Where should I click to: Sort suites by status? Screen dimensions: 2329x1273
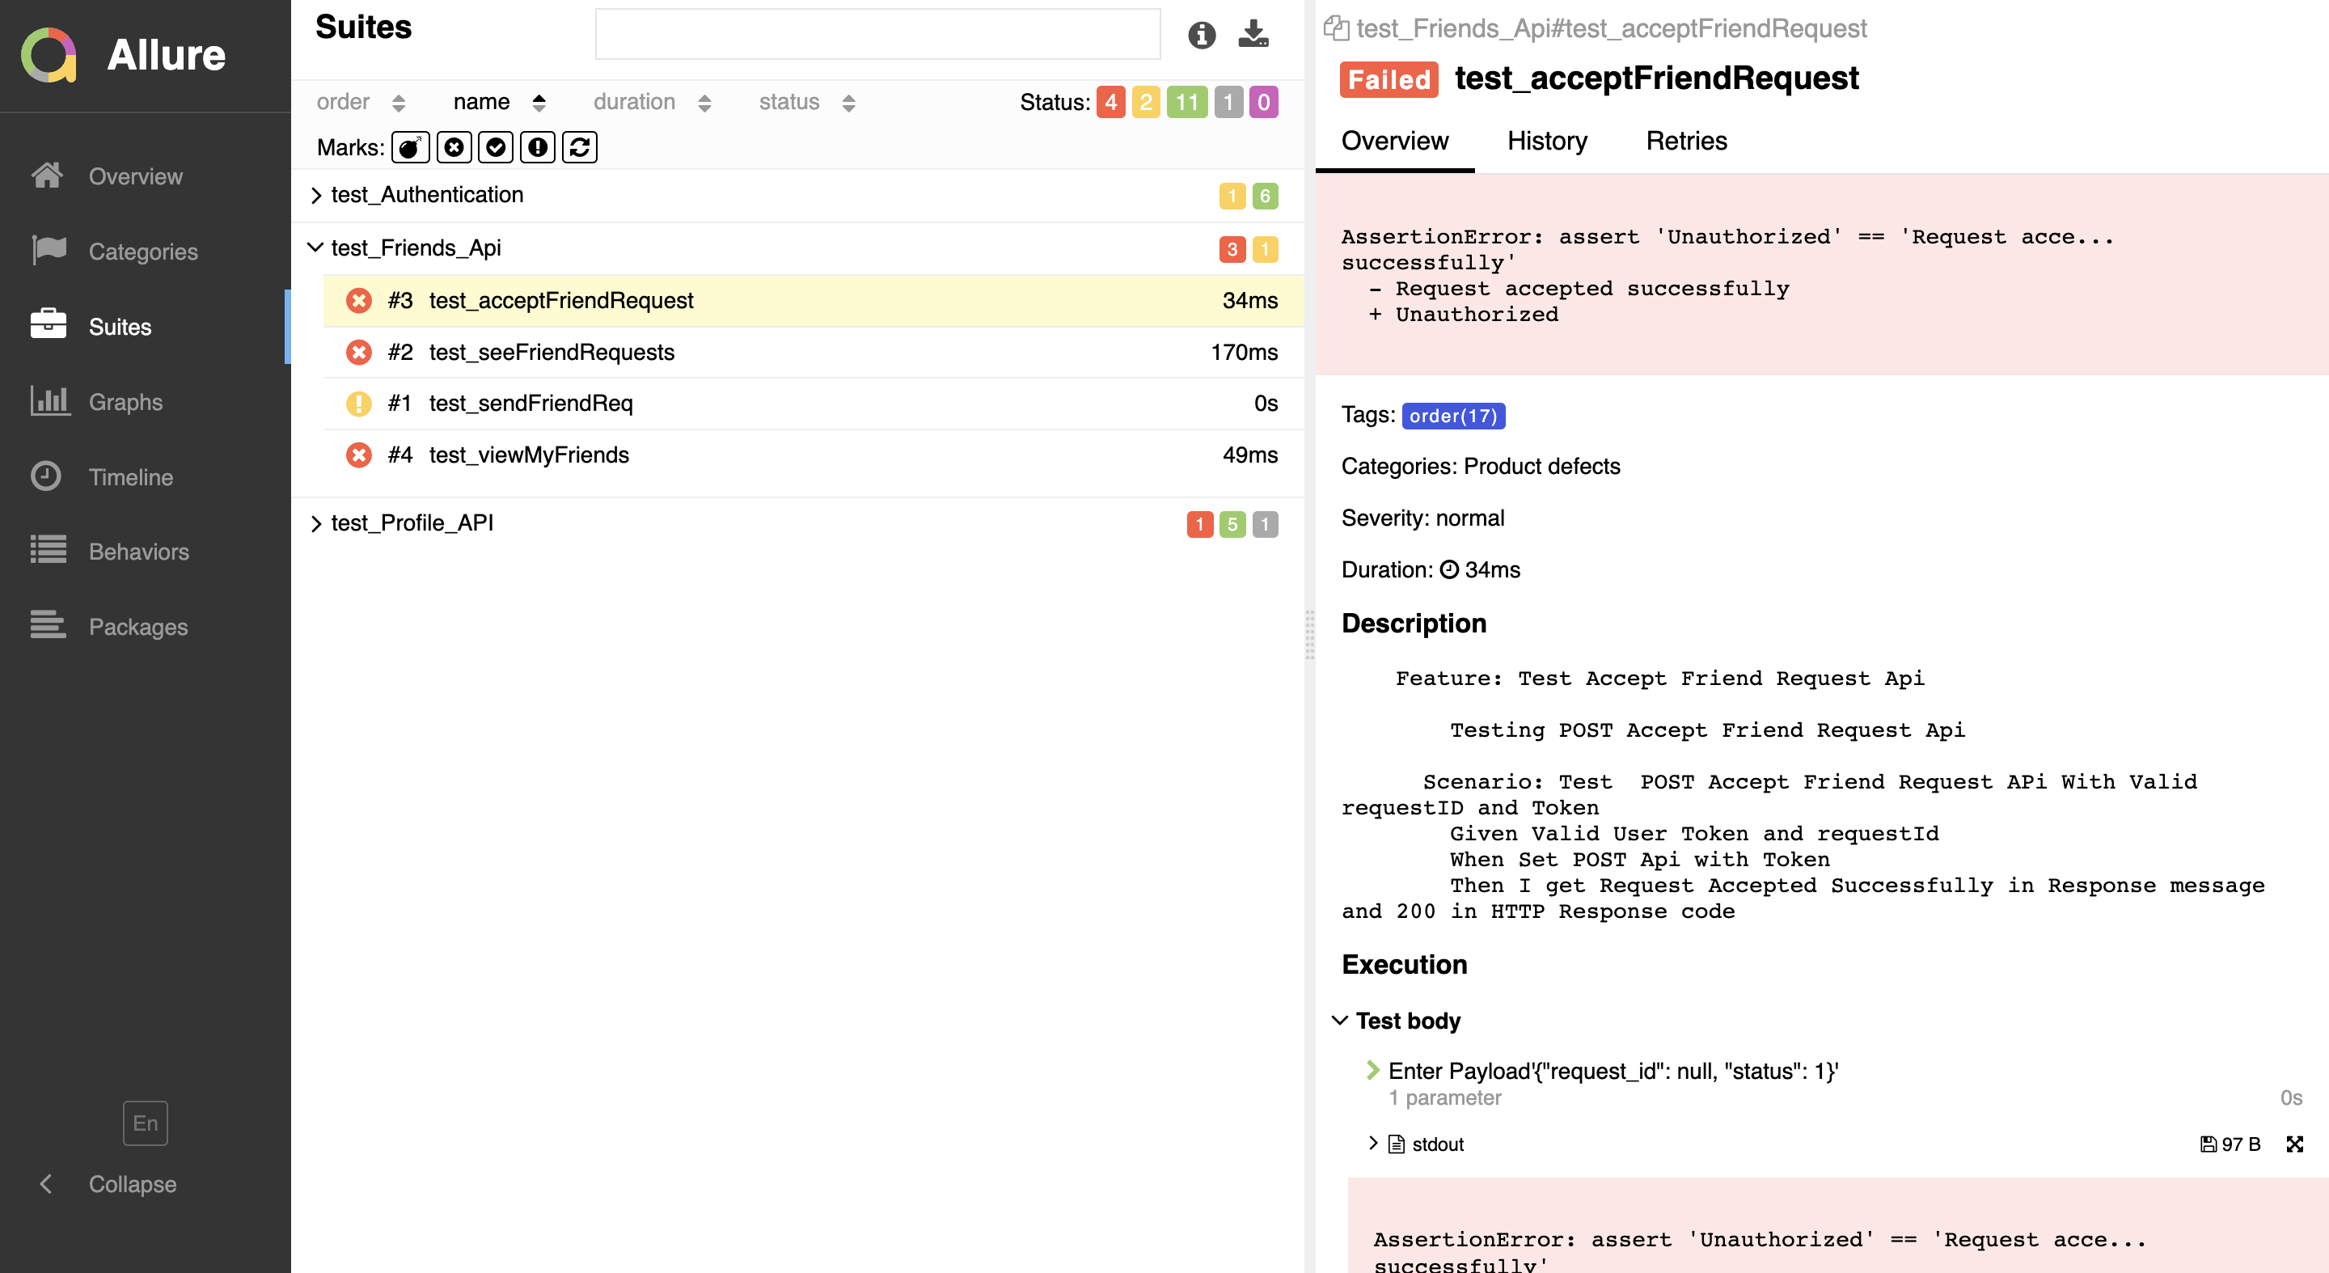click(806, 102)
